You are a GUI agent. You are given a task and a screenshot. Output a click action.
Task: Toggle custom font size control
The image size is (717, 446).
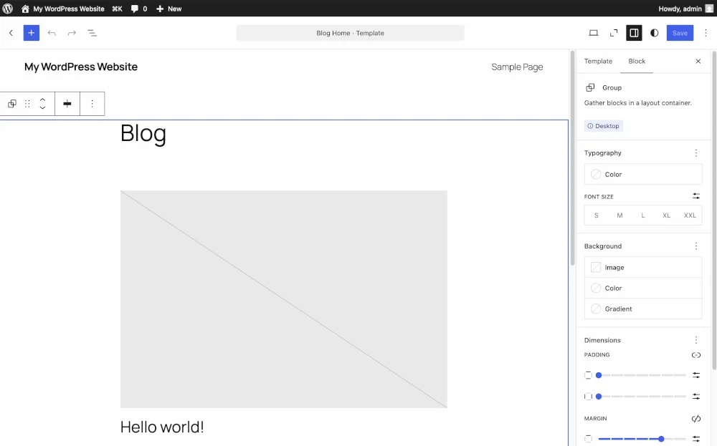click(x=696, y=196)
